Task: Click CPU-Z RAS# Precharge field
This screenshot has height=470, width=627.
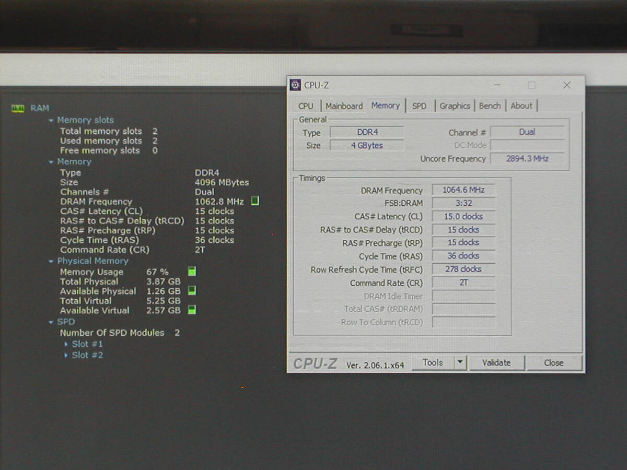Action: click(x=463, y=243)
